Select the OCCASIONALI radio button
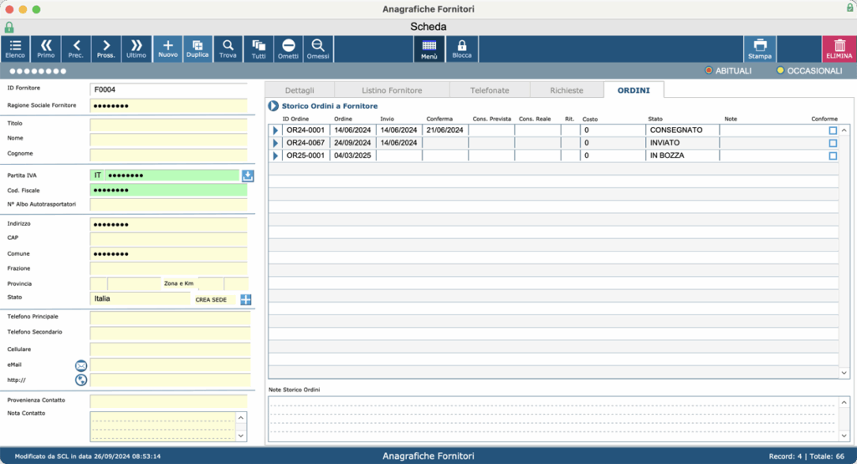The height and width of the screenshot is (464, 857). [781, 70]
